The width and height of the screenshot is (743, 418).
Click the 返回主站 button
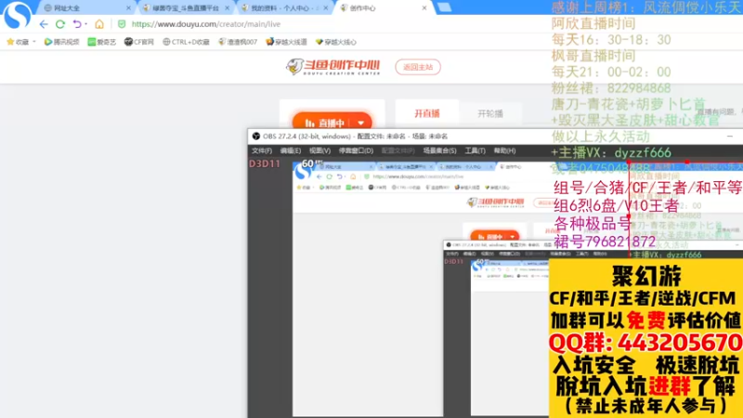point(417,67)
